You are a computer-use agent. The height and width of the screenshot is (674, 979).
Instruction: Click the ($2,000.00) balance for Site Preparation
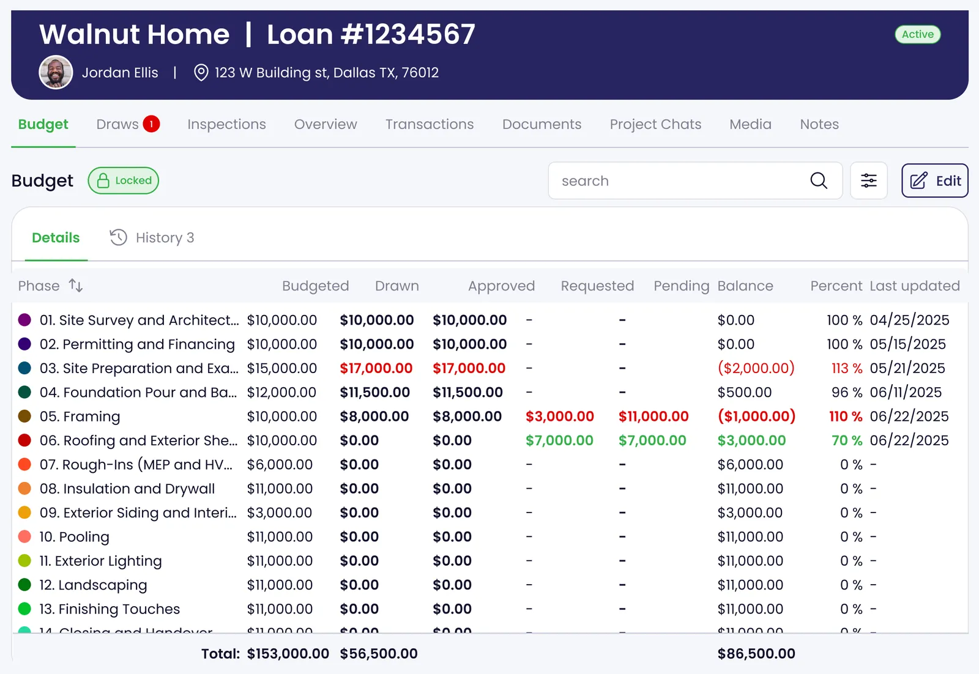pos(756,368)
